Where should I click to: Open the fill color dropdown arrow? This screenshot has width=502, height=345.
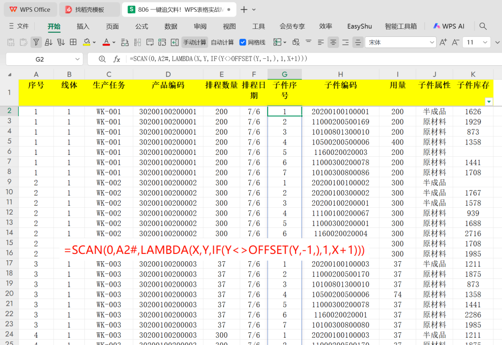(94, 42)
